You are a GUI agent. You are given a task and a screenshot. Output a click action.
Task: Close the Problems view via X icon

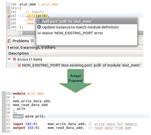click(32, 41)
